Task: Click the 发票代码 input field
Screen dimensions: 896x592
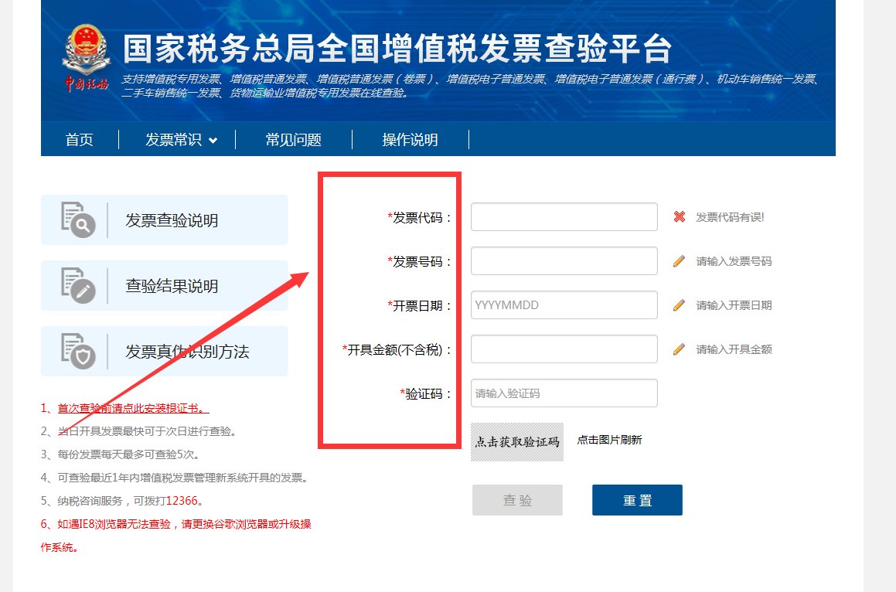Action: (563, 217)
